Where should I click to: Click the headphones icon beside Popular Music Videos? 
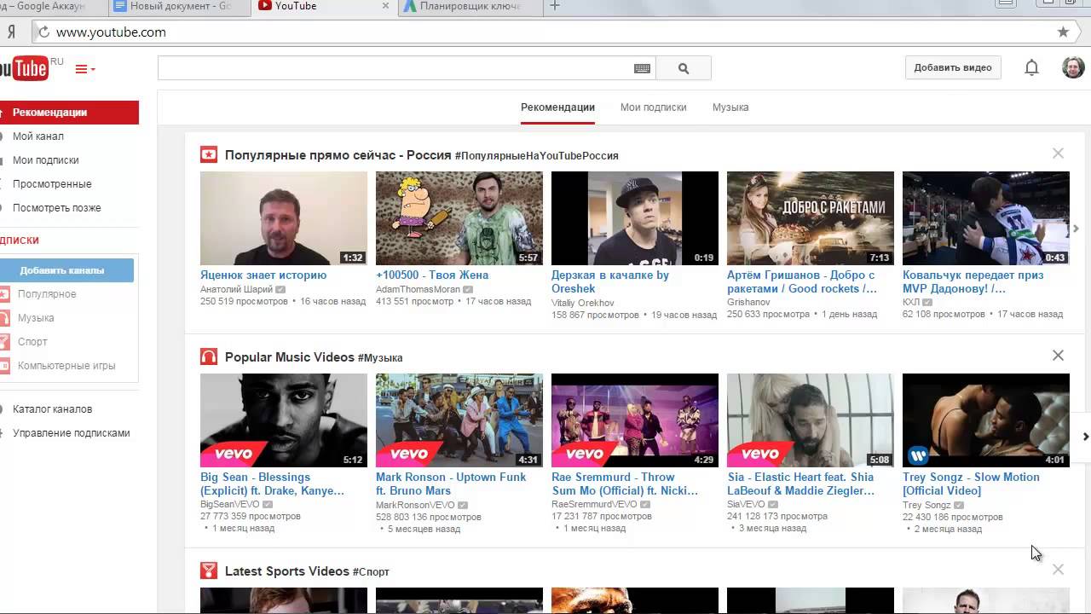pos(209,356)
